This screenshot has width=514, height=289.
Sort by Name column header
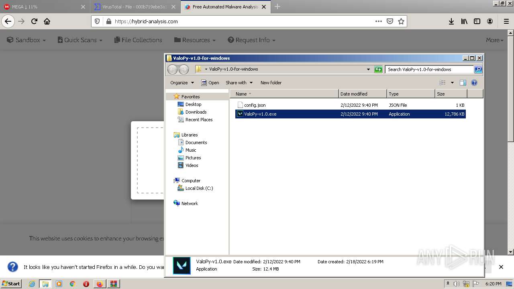[284, 94]
